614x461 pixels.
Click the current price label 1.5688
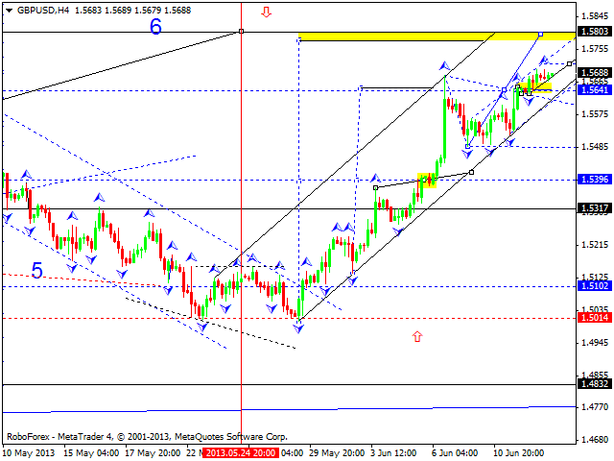pyautogui.click(x=596, y=72)
